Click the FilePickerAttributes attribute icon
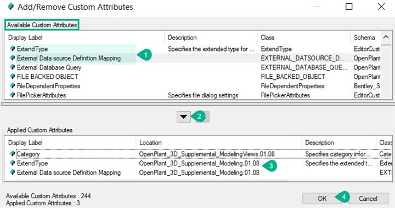 pos(12,95)
